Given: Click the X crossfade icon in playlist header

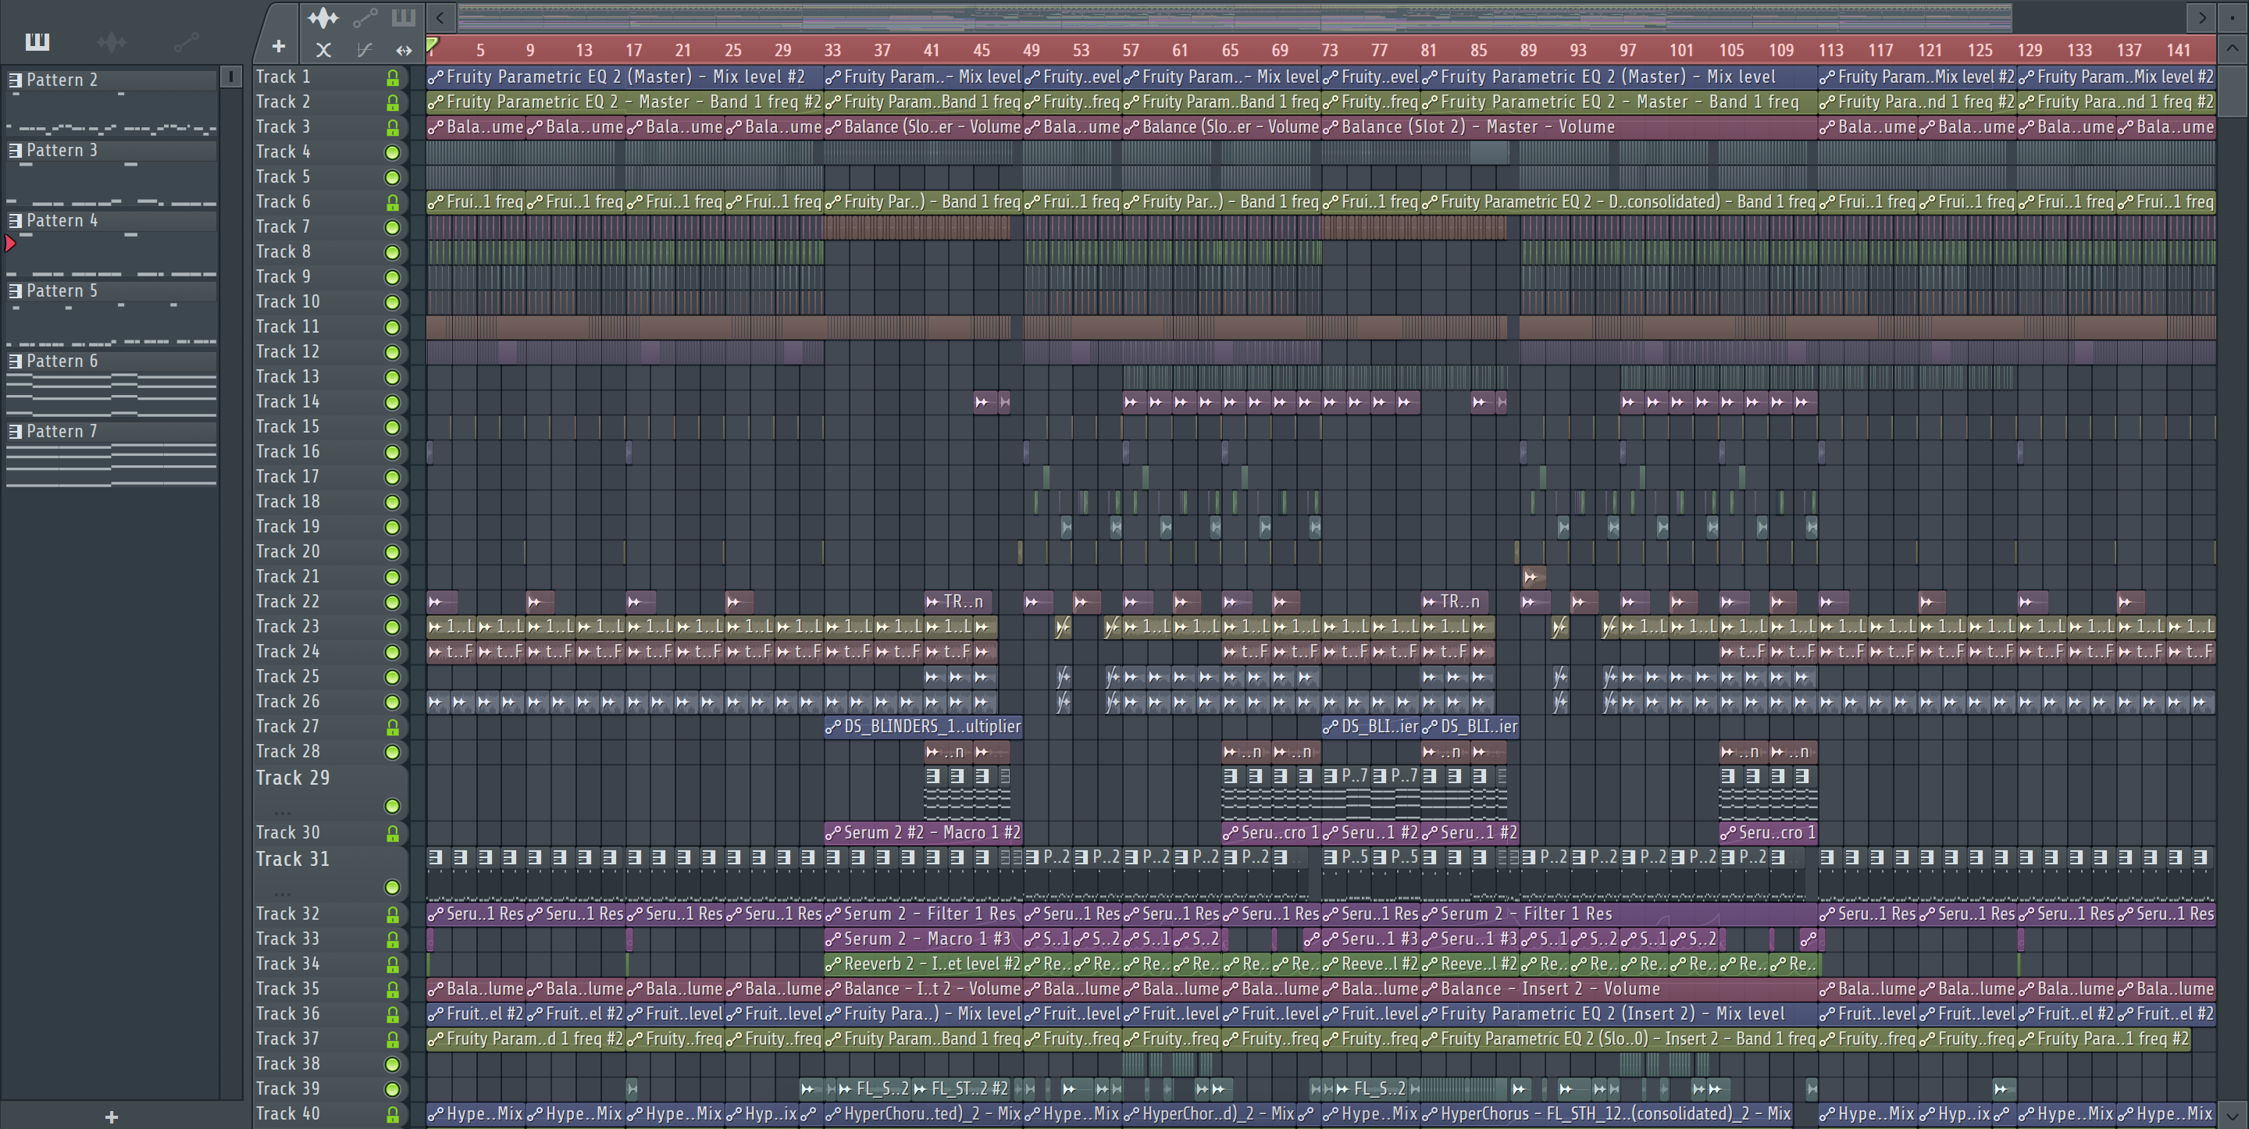Looking at the screenshot, I should pyautogui.click(x=323, y=50).
